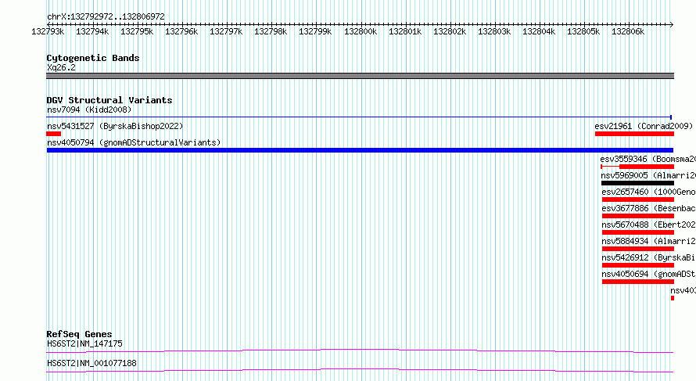Click the red esv2657460 variant bar
This screenshot has width=696, height=381.
pyautogui.click(x=638, y=199)
